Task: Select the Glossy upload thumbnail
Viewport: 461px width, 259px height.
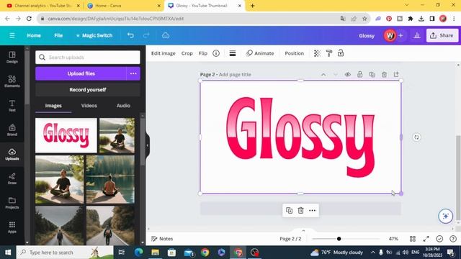Action: [x=66, y=135]
